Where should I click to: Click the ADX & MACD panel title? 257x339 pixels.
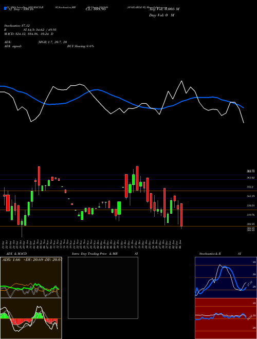[16, 254]
